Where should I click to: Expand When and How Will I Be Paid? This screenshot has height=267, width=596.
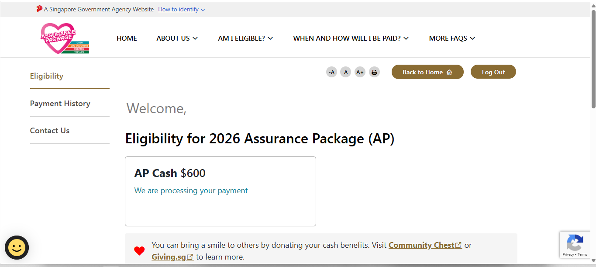(x=351, y=38)
